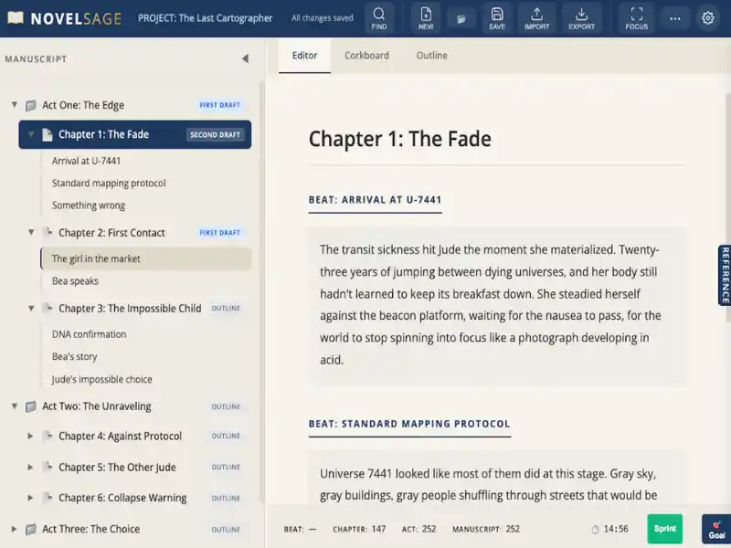This screenshot has height=548, width=731.
Task: Start a writing Sprint
Action: [664, 529]
